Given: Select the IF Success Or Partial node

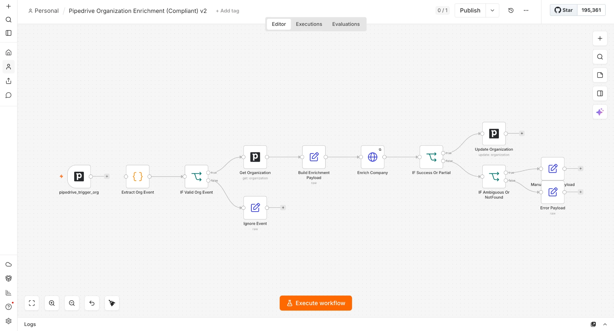Looking at the screenshot, I should 431,157.
